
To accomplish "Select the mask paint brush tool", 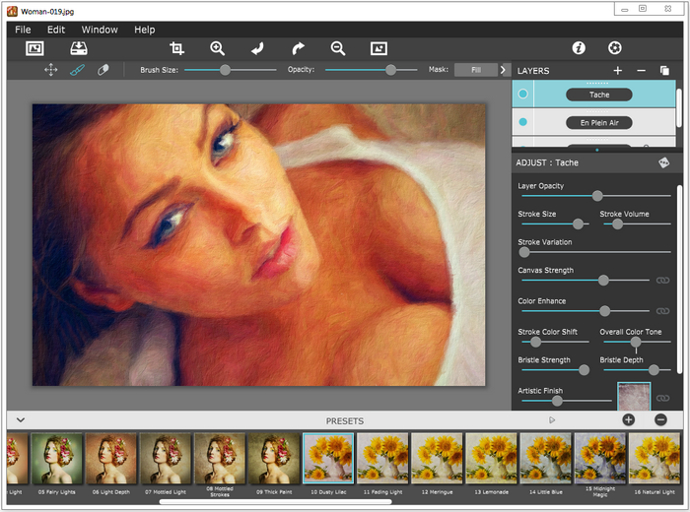I will tap(78, 70).
